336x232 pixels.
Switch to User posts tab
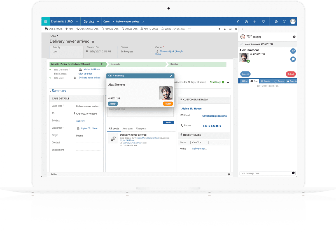tap(141, 129)
